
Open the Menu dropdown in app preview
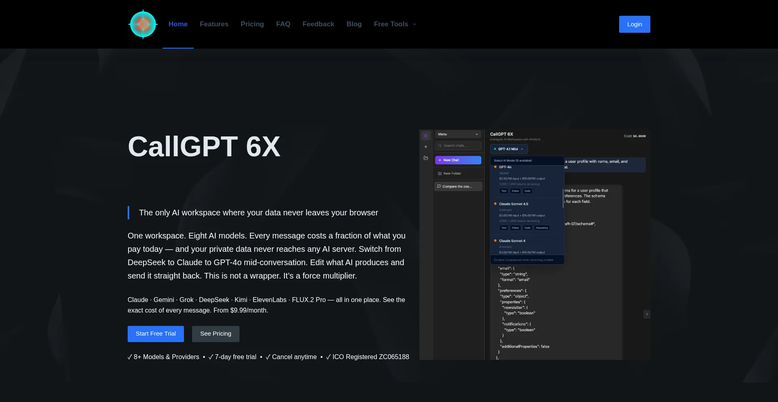(458, 134)
